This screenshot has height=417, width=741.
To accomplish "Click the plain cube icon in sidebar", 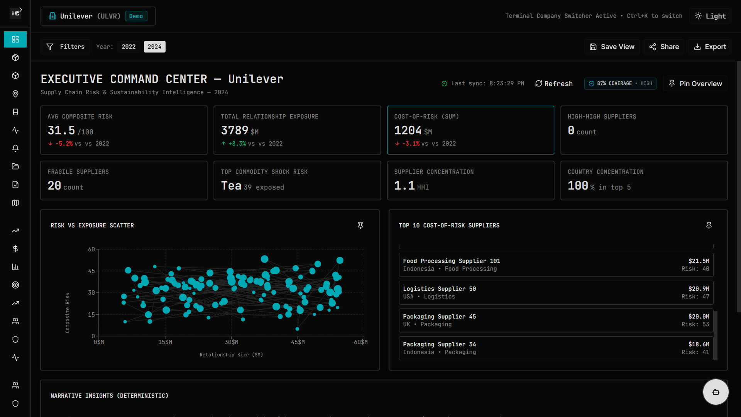I will tap(15, 76).
